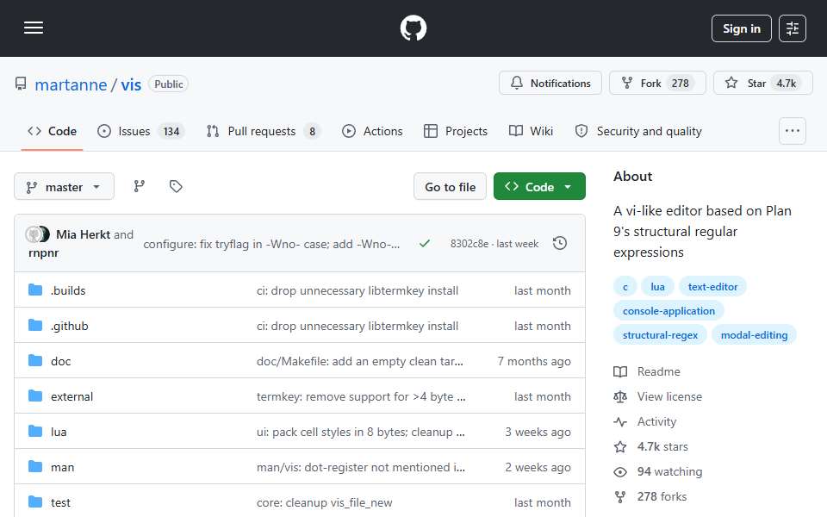827x517 pixels.
Task: Click the Notifications bell button
Action: click(x=550, y=84)
